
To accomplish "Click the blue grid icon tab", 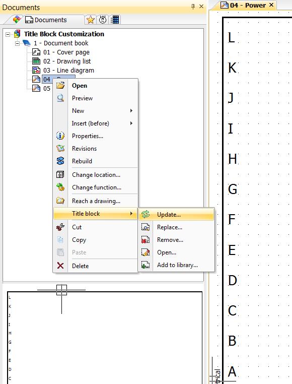I will tap(115, 20).
